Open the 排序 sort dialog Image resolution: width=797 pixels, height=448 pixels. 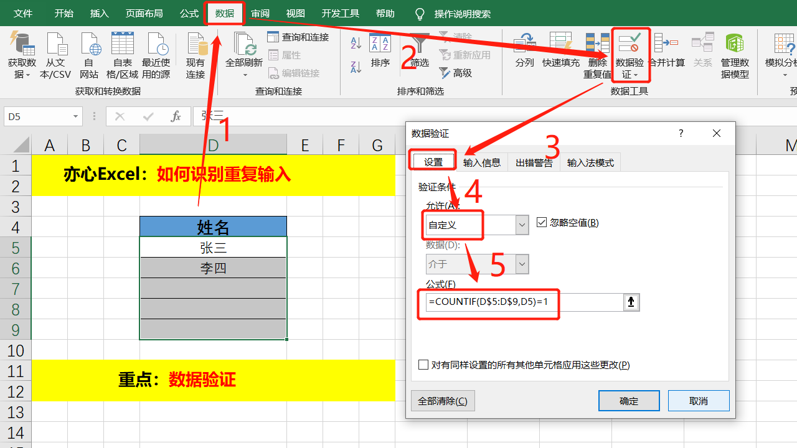tap(380, 50)
